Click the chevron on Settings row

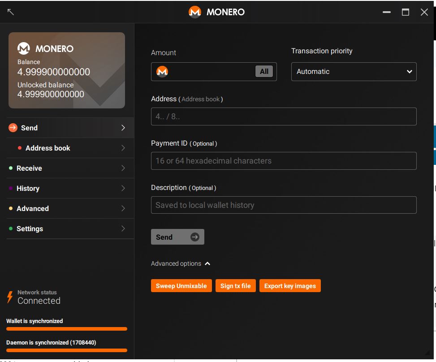123,228
